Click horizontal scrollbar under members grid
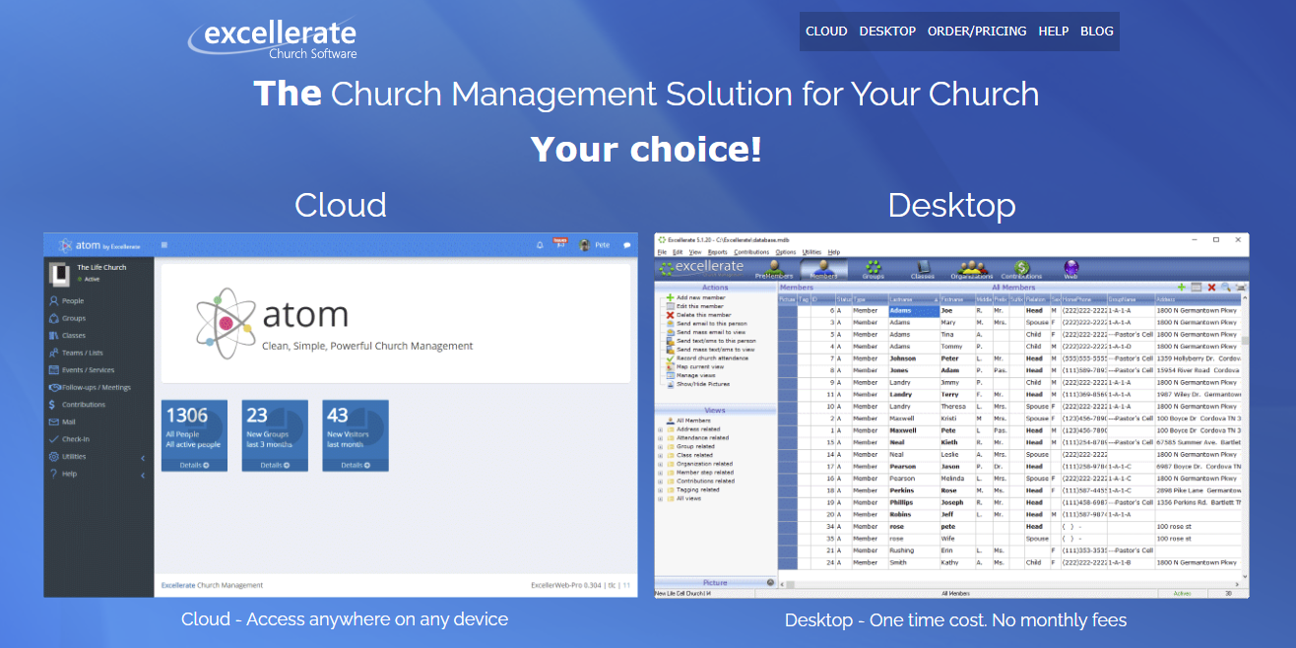The width and height of the screenshot is (1296, 648). pos(1008,584)
